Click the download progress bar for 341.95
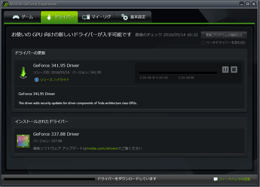Screen dimensions: 260x187 [178, 73]
